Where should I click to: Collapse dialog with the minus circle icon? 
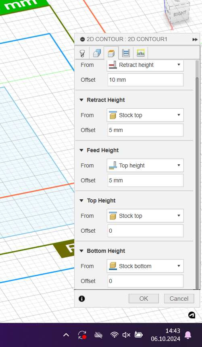click(83, 39)
